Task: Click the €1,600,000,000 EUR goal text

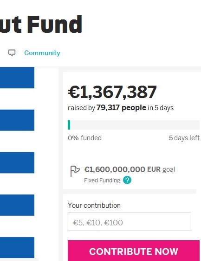Action: click(130, 169)
